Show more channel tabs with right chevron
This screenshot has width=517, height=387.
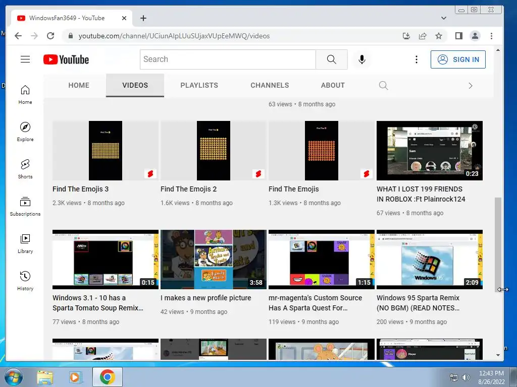(x=471, y=86)
